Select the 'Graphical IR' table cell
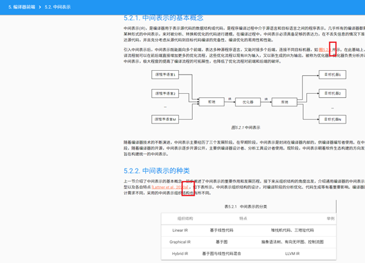This screenshot has width=365, height=263. [180, 242]
